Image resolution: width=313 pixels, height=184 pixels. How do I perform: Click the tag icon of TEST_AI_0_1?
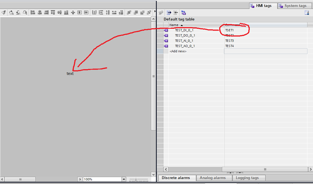pyautogui.click(x=166, y=41)
